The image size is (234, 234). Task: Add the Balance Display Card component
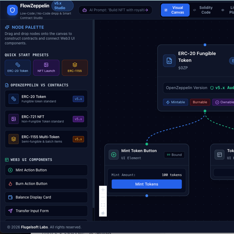46,197
